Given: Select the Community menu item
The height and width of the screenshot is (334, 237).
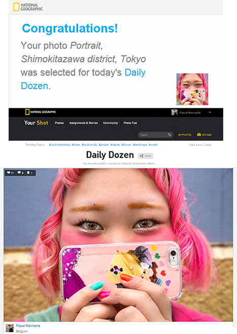Looking at the screenshot, I should point(110,123).
